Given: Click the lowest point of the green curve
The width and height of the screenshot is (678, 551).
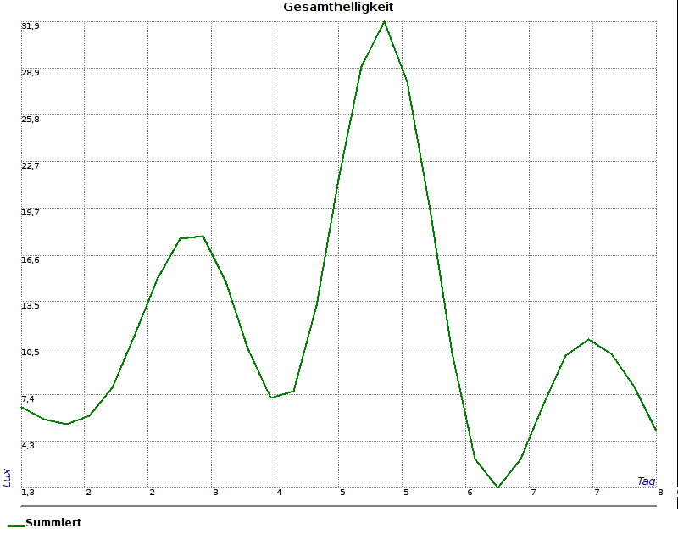Looking at the screenshot, I should pos(497,487).
